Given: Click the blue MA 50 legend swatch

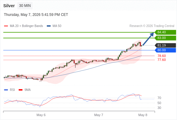Looking at the screenshot, I should pyautogui.click(x=49, y=26).
